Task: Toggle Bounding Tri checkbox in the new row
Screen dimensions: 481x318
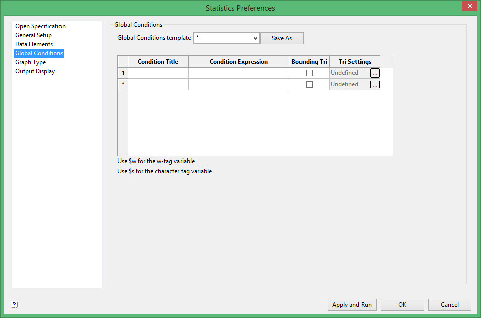Action: [309, 85]
